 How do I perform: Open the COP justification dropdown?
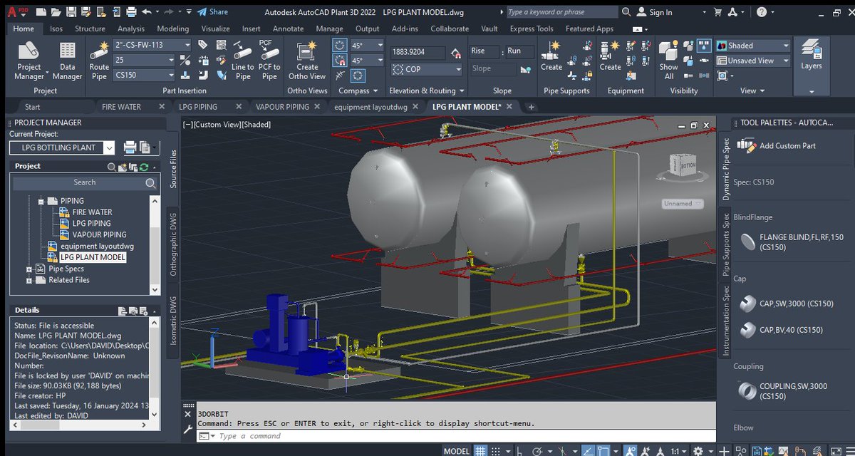[x=427, y=69]
